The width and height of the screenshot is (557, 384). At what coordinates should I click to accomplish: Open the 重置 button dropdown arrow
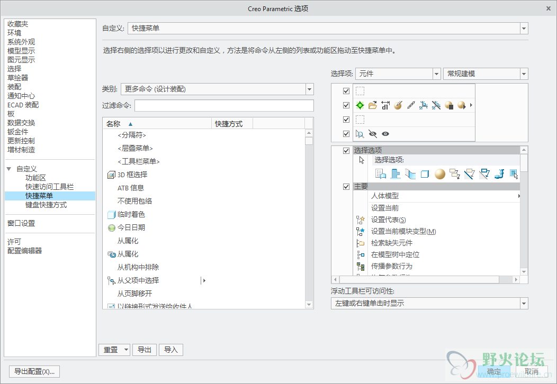click(126, 350)
